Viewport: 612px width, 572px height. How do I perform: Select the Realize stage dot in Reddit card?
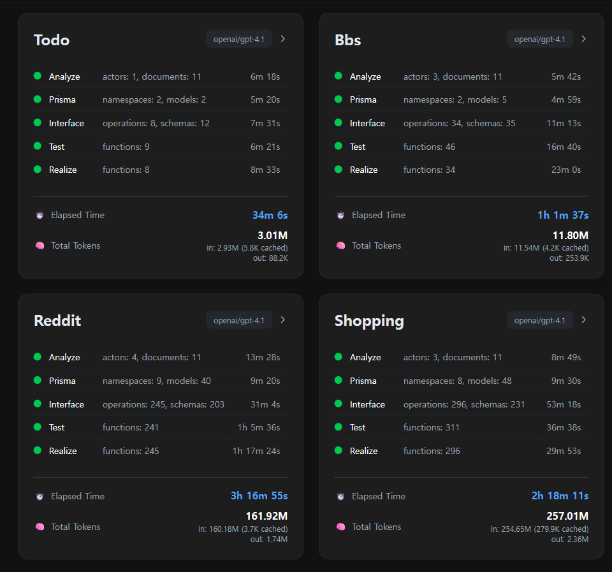click(39, 450)
